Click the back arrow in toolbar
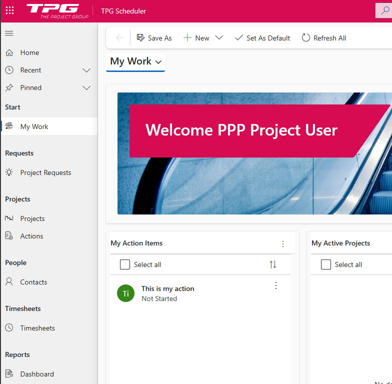This screenshot has width=392, height=384. [x=119, y=38]
